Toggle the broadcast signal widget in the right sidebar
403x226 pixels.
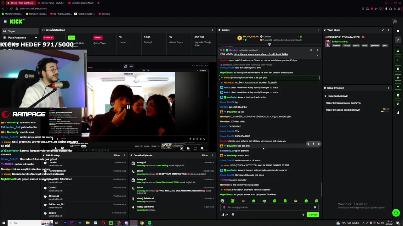[x=398, y=86]
